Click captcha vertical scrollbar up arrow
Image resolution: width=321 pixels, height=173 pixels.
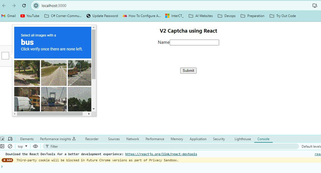(94, 27)
